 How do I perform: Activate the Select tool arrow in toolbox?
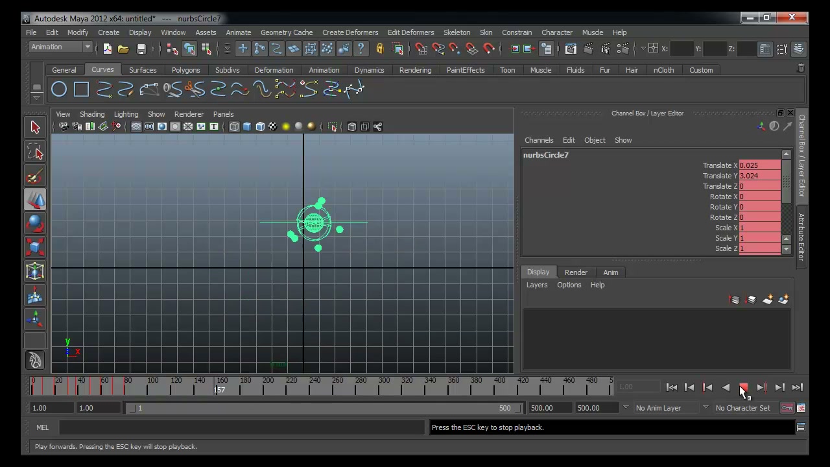[35, 127]
